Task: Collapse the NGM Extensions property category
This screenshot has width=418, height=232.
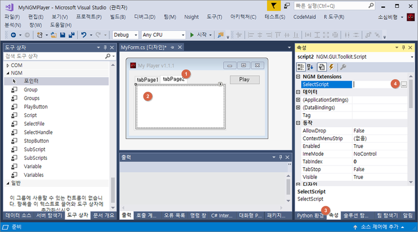Action: coord(298,77)
